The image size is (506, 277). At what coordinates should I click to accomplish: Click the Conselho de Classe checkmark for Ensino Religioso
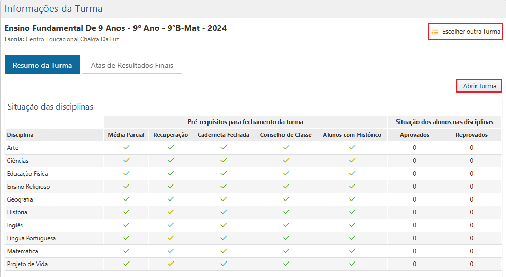[286, 186]
